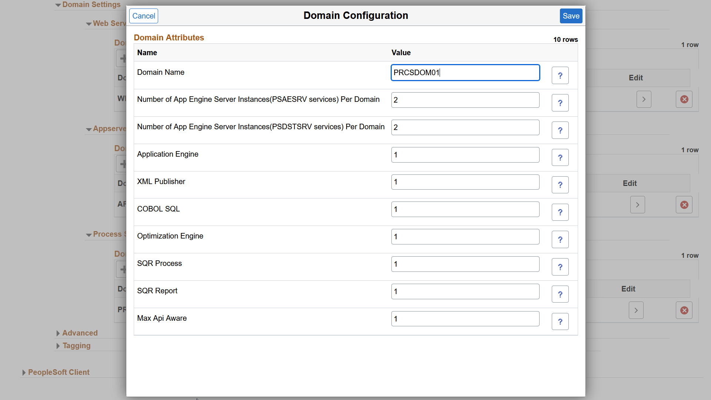Show help for XML Publisher row
This screenshot has height=400, width=711.
pos(560,185)
